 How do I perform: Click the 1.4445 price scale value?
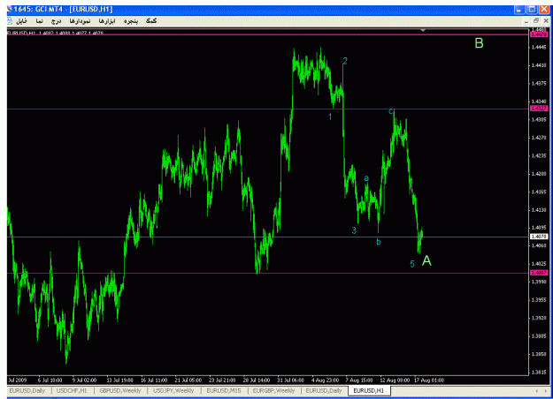(x=539, y=47)
